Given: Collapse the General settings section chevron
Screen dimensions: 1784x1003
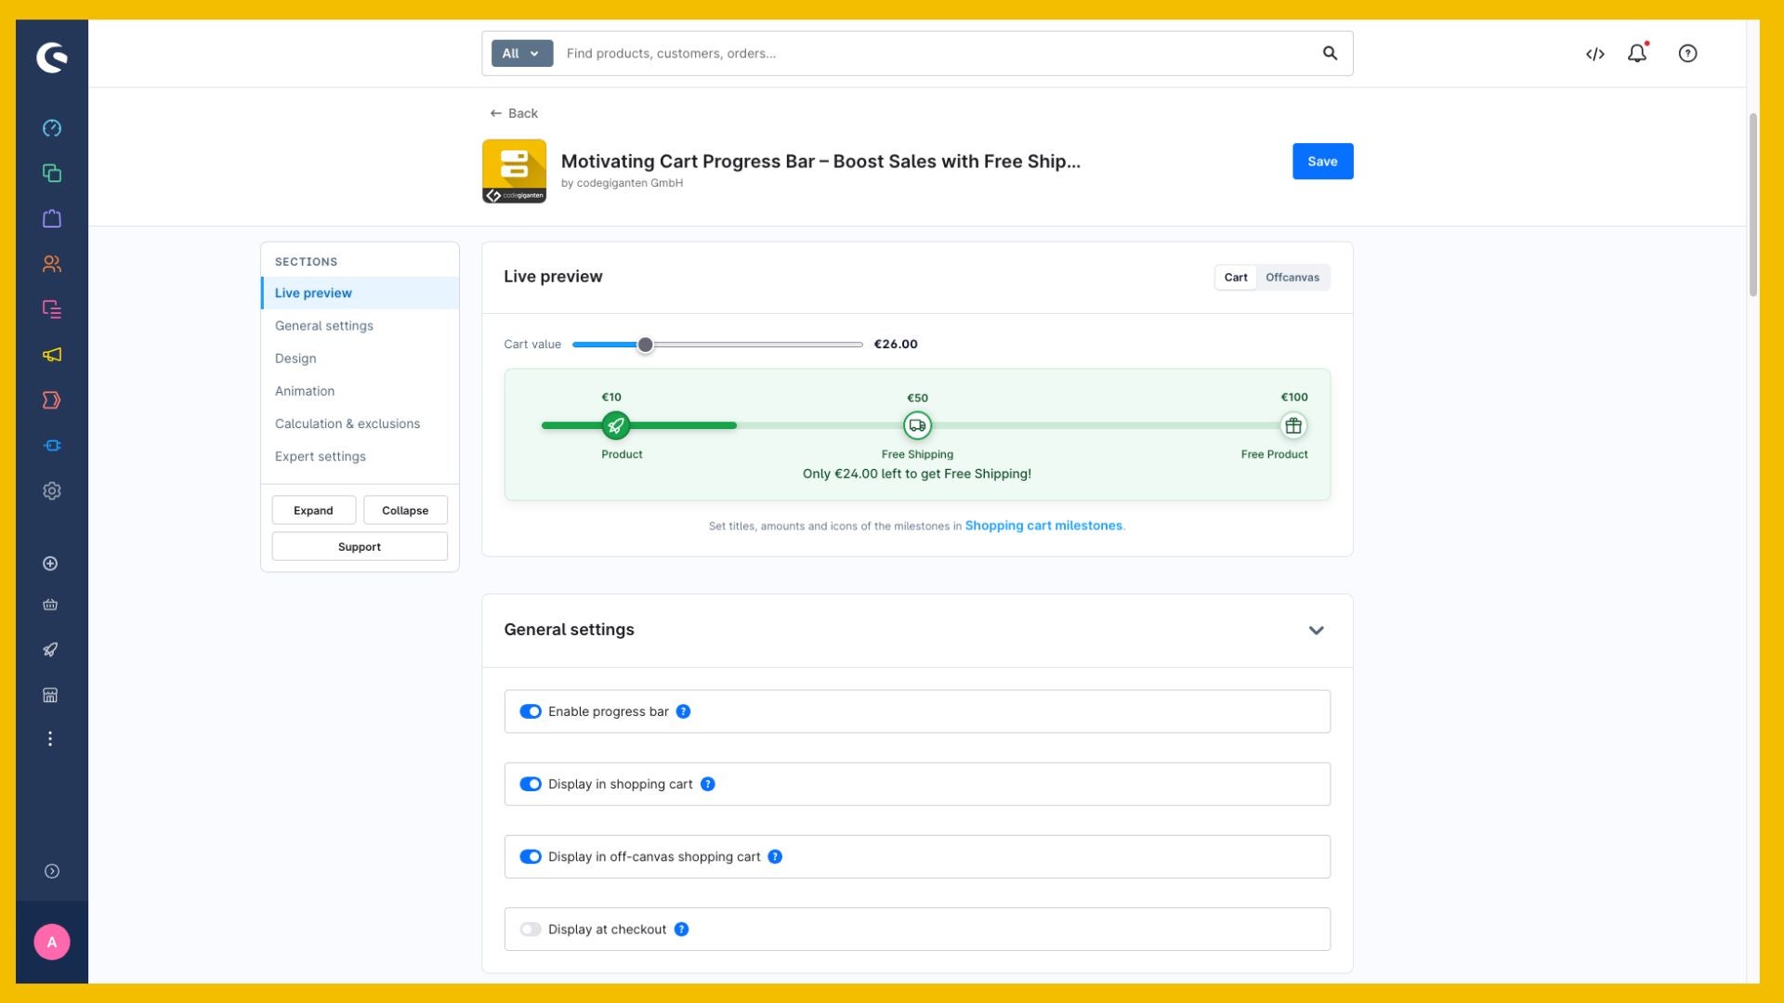Looking at the screenshot, I should coord(1316,631).
